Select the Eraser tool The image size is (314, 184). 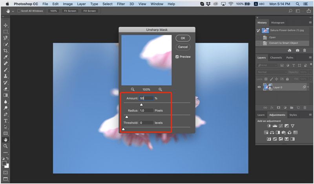[x=5, y=89]
